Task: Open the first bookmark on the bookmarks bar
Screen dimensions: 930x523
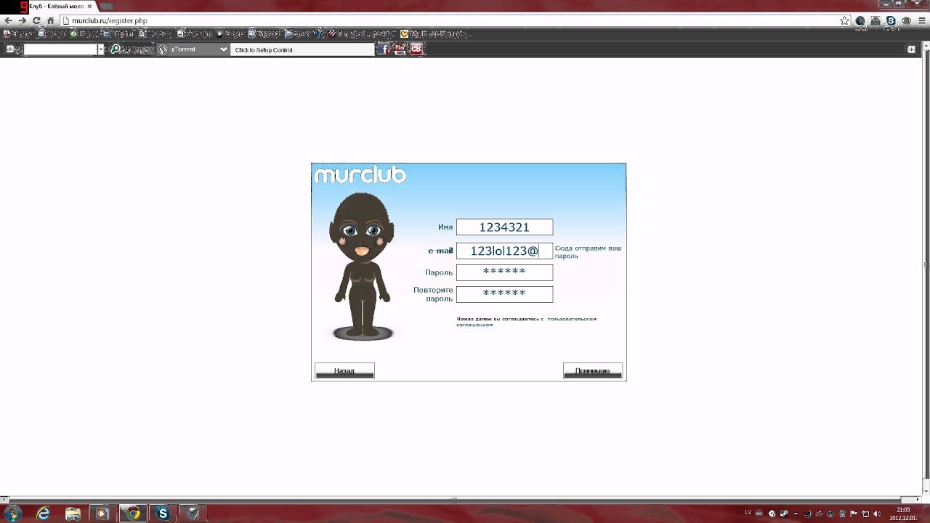Action: [x=19, y=33]
